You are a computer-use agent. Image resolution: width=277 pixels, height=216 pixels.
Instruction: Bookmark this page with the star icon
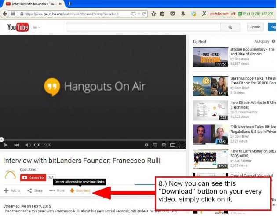[153, 14]
